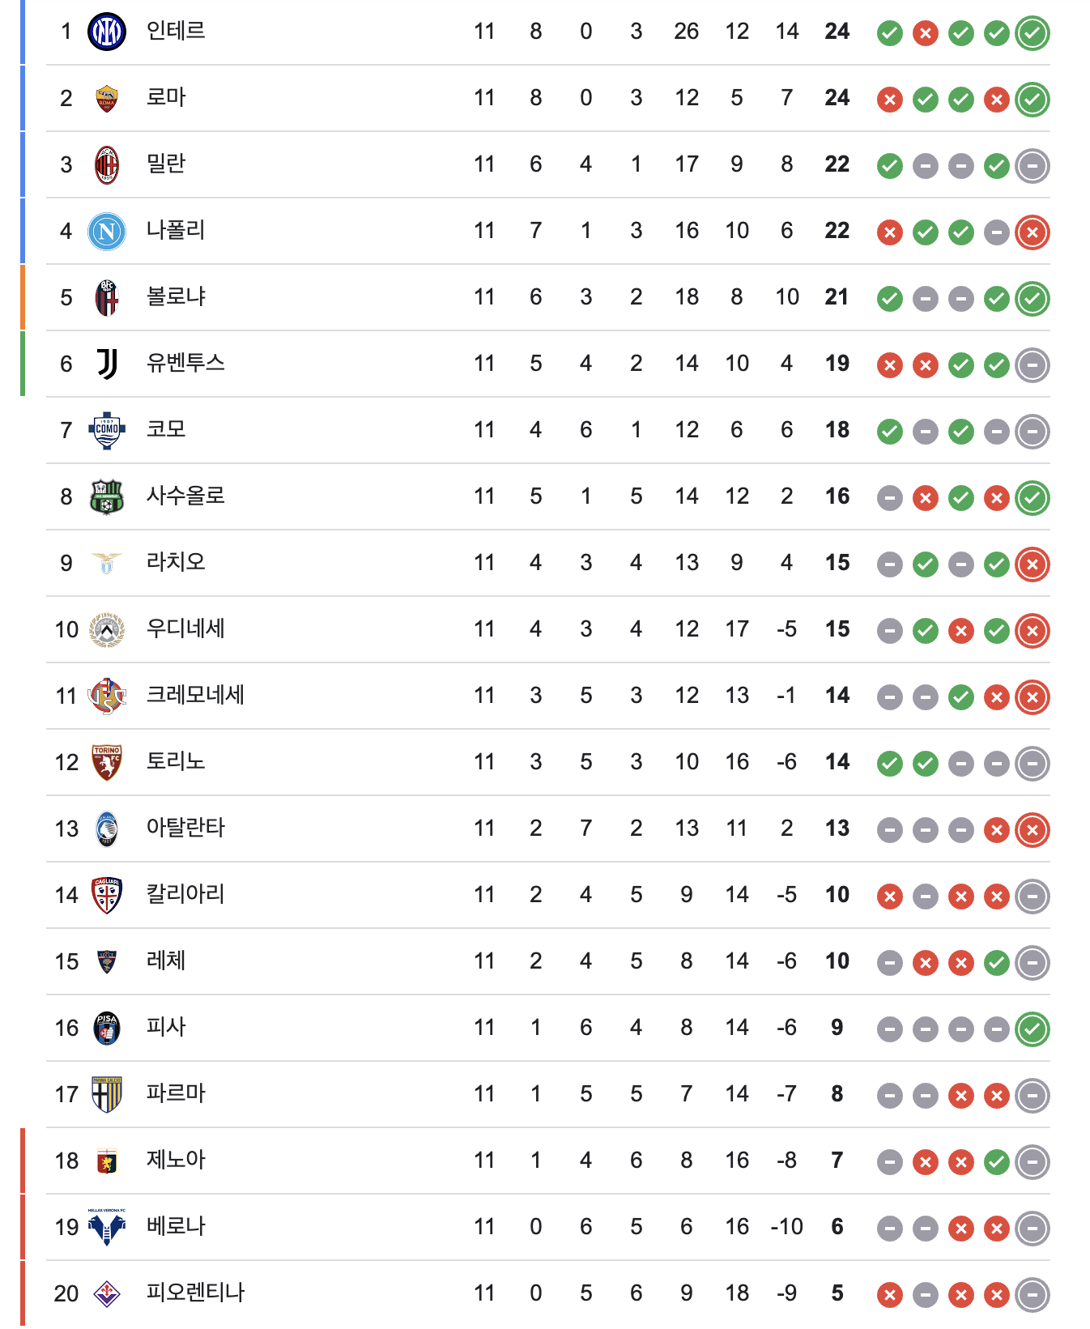Click Pisa's latest match win icon
1090x1329 pixels.
[x=1033, y=1029]
